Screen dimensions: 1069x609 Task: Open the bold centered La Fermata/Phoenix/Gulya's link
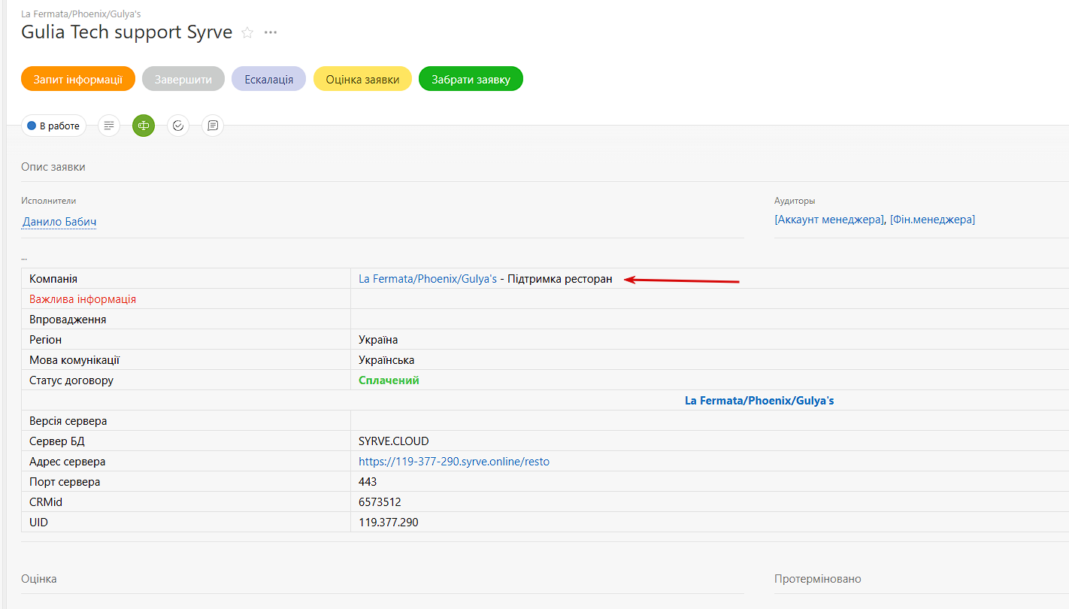pos(759,401)
